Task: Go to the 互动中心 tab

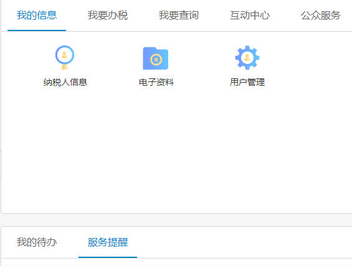Action: point(250,15)
